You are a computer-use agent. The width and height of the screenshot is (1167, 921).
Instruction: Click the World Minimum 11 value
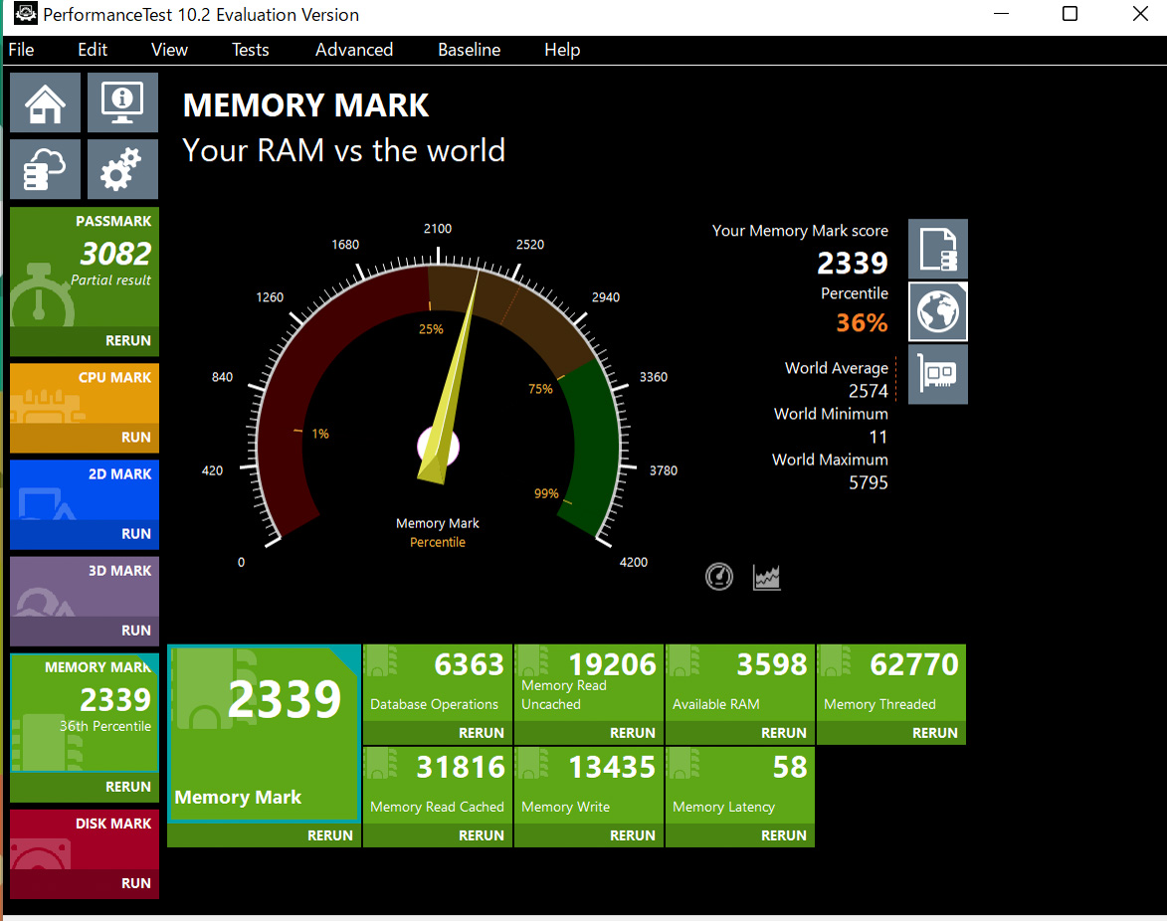pos(878,438)
